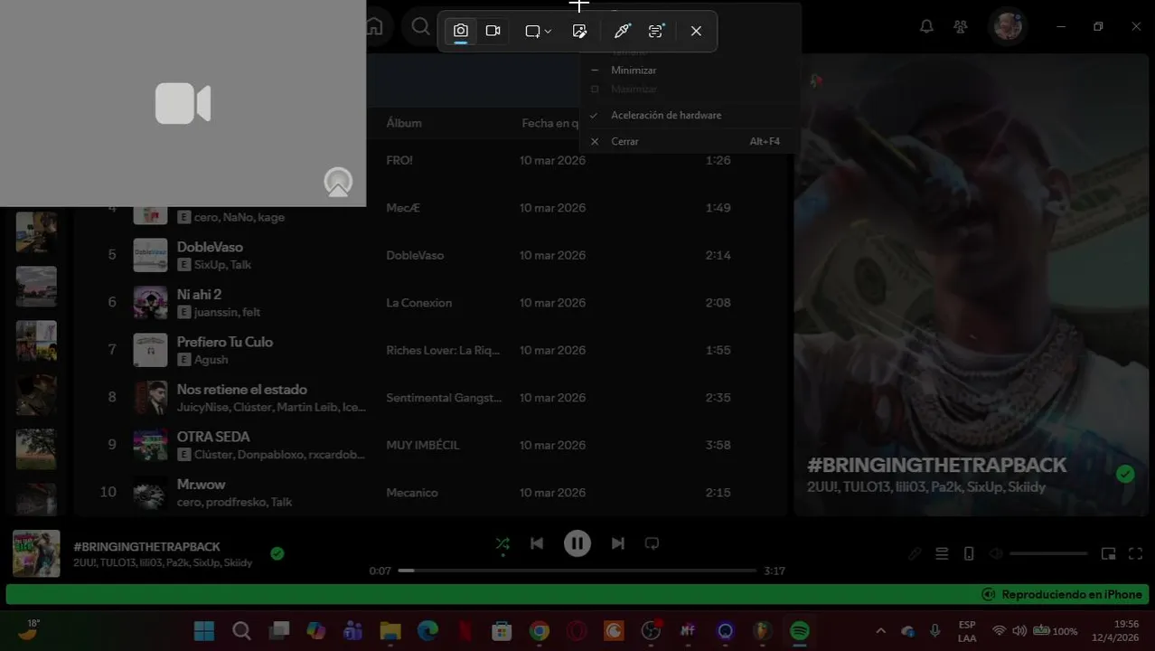1155x651 pixels.
Task: Open the play queue icon
Action: (942, 553)
